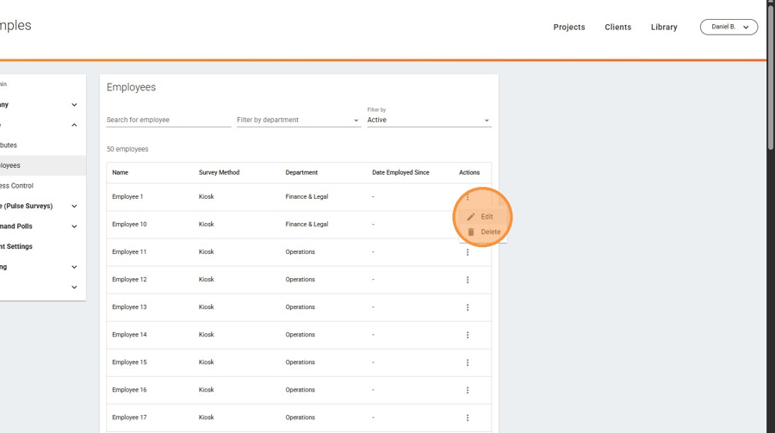Open the Attributes sidebar item

42,145
